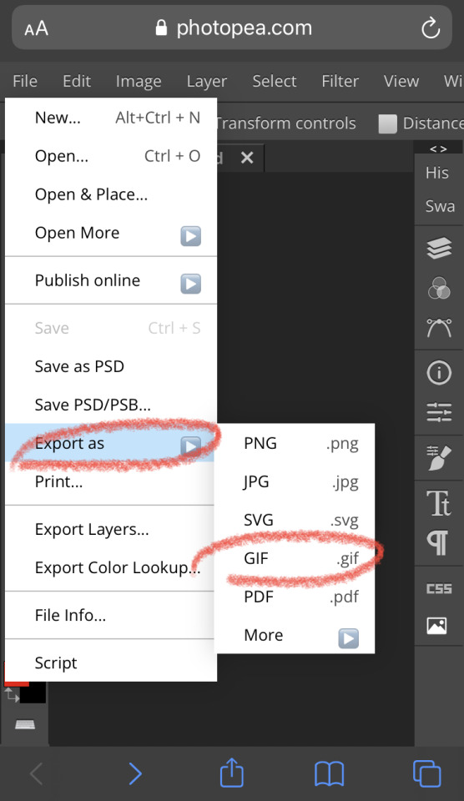This screenshot has height=801, width=464.
Task: Swap foreground and background colors
Action: (x=11, y=695)
